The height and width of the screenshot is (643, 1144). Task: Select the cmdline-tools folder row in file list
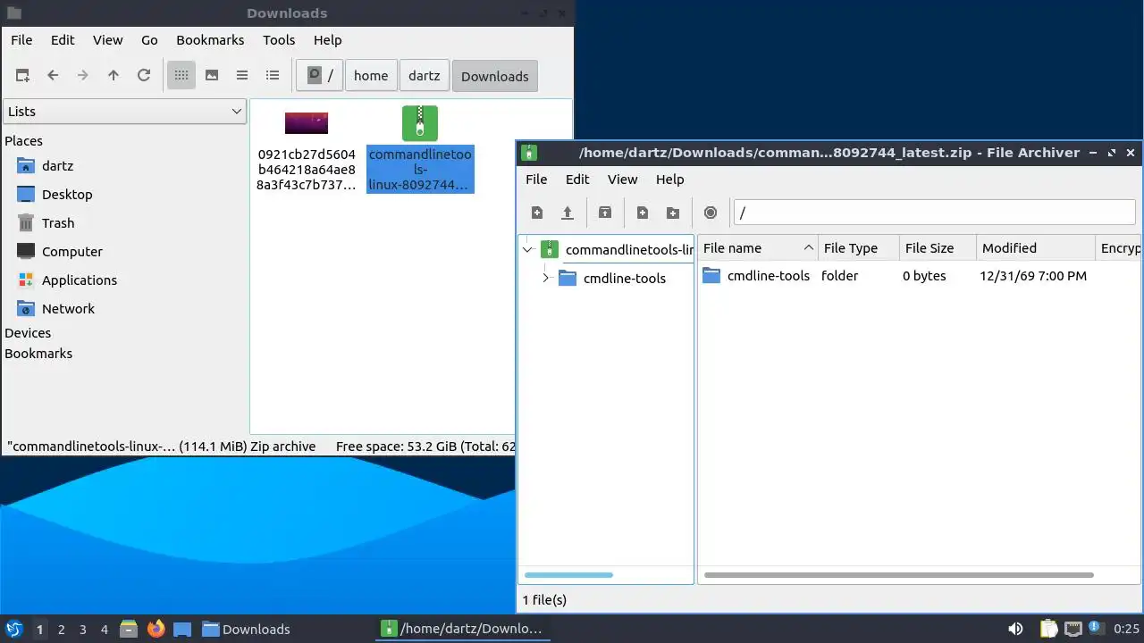tap(920, 276)
